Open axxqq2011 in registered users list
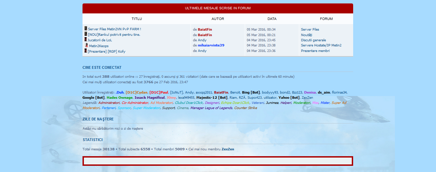Screen dimensions: 436x172 (x=203, y=92)
